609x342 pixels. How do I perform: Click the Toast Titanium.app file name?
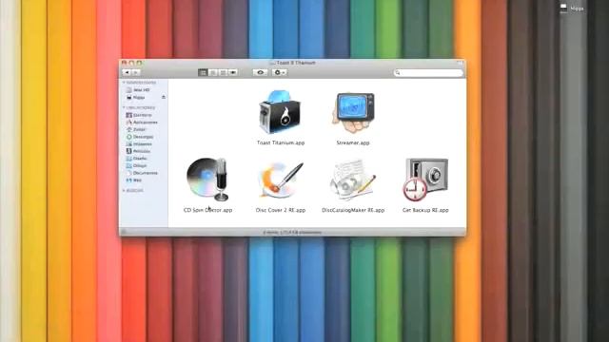[281, 142]
